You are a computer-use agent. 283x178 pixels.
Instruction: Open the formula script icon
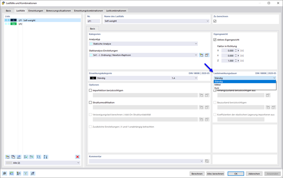[33, 174]
